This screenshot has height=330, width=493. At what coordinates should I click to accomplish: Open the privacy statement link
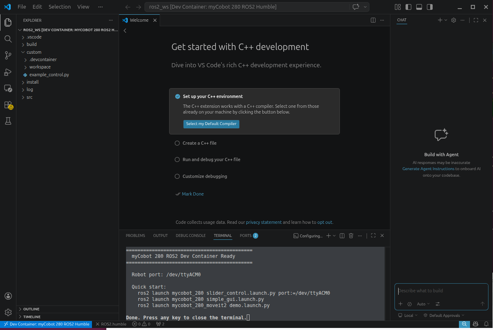tap(264, 222)
